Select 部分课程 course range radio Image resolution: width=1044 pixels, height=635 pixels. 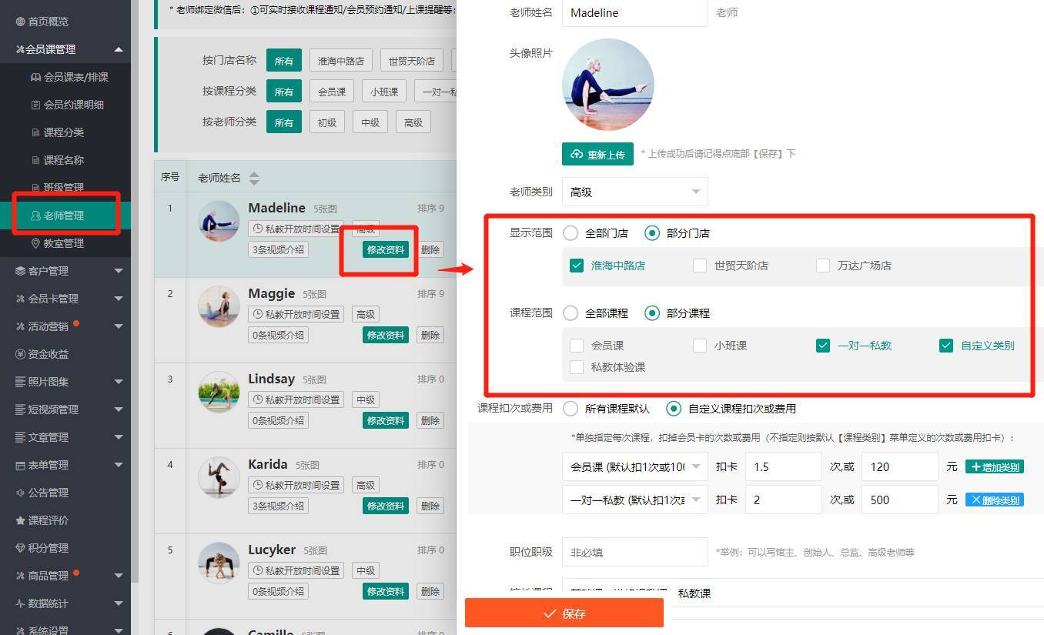(x=652, y=312)
